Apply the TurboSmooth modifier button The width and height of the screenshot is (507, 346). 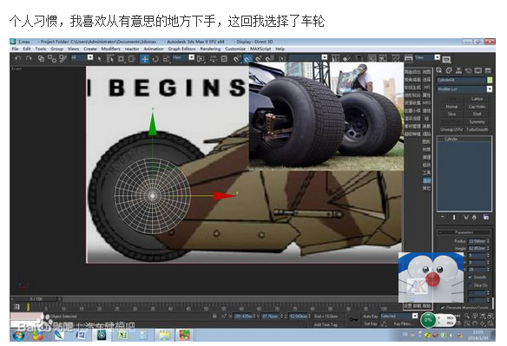[477, 129]
